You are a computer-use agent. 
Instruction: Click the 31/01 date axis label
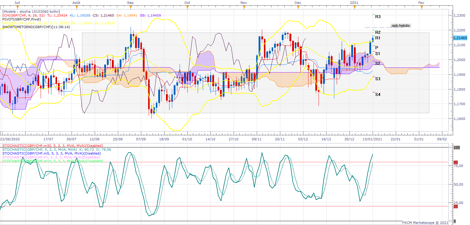pos(419,139)
